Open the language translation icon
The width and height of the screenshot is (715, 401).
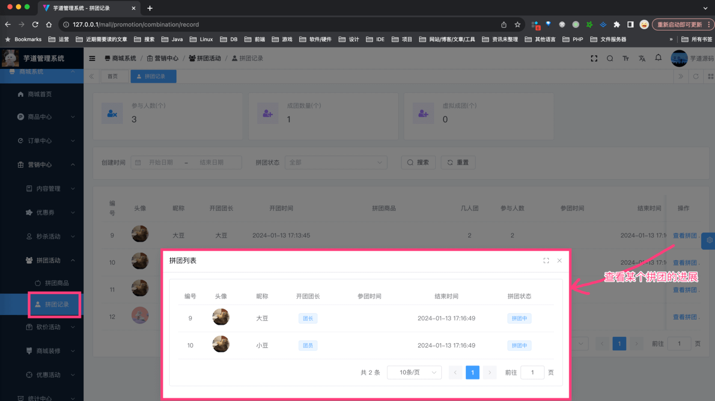pos(642,59)
